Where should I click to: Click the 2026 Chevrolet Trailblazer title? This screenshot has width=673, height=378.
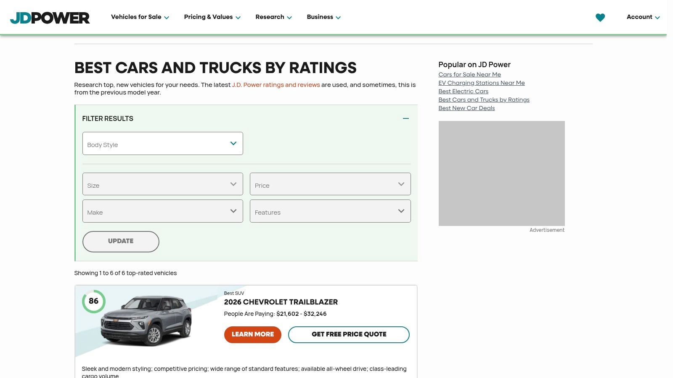click(x=281, y=302)
